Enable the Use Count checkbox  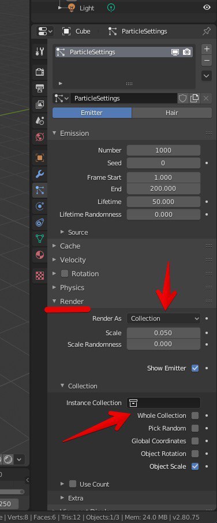pyautogui.click(x=73, y=484)
